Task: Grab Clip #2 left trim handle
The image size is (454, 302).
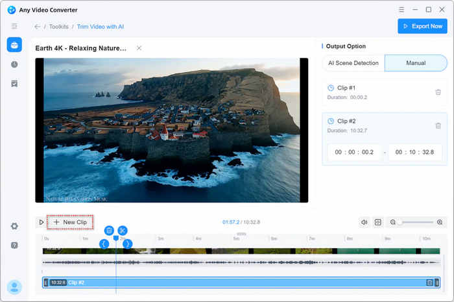Action: 45,283
